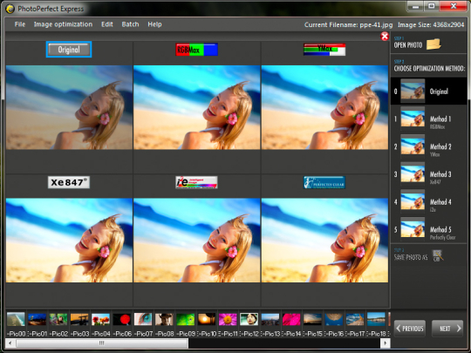Choose Method 2 YMax in the list

[428, 146]
